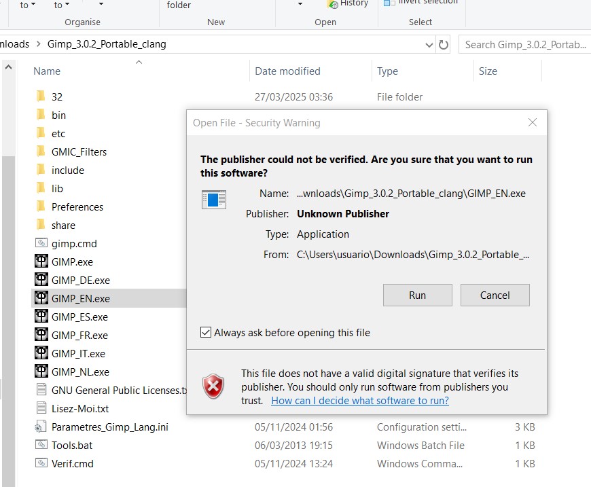This screenshot has height=487, width=591.
Task: Select the Preferences folder icon
Action: pos(41,206)
